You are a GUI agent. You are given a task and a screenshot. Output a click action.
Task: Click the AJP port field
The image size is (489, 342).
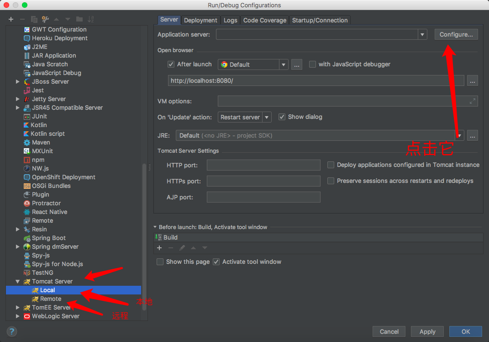263,197
